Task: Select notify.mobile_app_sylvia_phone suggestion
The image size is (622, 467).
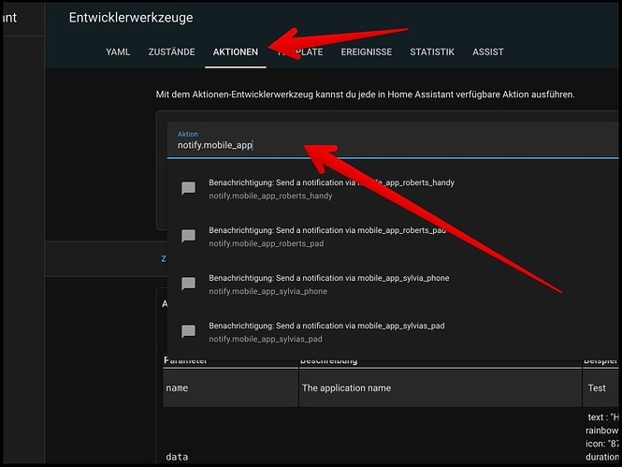Action: click(393, 285)
